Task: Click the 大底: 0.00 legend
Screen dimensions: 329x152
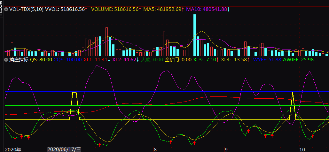Action: [152, 60]
